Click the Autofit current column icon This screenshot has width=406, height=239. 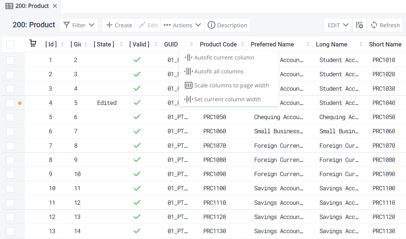[188, 58]
